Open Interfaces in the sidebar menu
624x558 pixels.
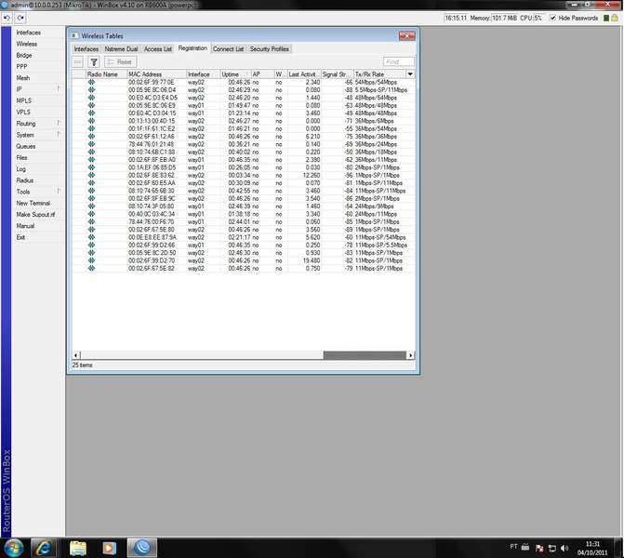tap(28, 33)
